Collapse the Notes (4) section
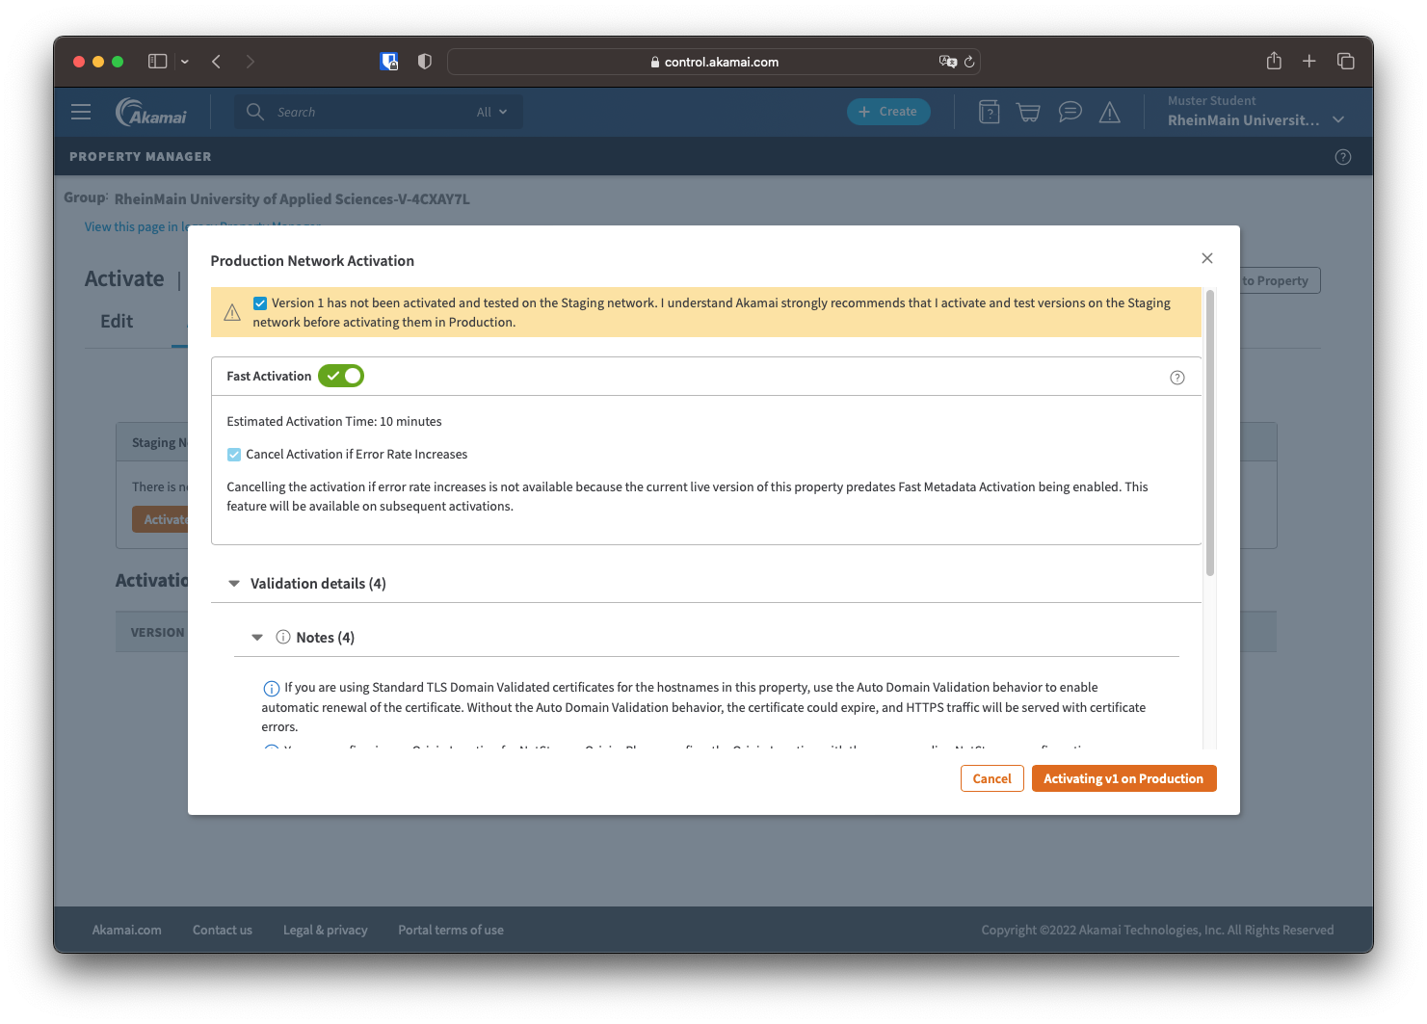This screenshot has height=1024, width=1427. (257, 638)
